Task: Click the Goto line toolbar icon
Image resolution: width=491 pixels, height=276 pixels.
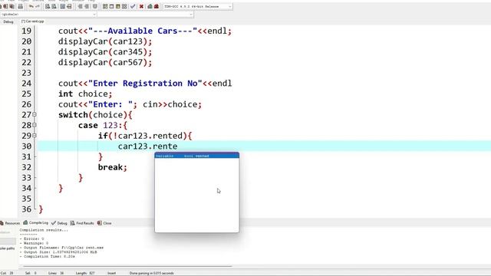Action: pyautogui.click(x=69, y=6)
